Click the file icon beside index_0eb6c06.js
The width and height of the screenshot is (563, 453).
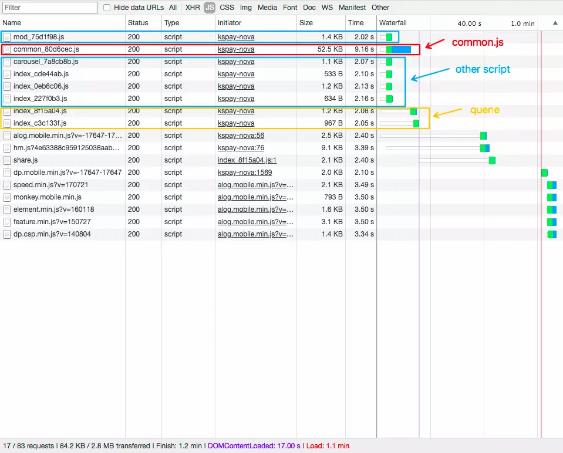[7, 86]
